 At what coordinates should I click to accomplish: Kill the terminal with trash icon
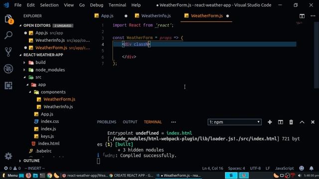291,122
